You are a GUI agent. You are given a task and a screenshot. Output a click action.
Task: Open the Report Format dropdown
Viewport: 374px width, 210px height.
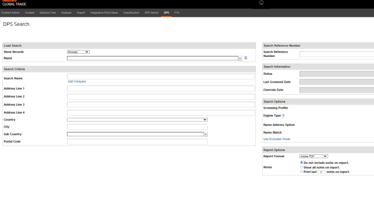(314, 156)
